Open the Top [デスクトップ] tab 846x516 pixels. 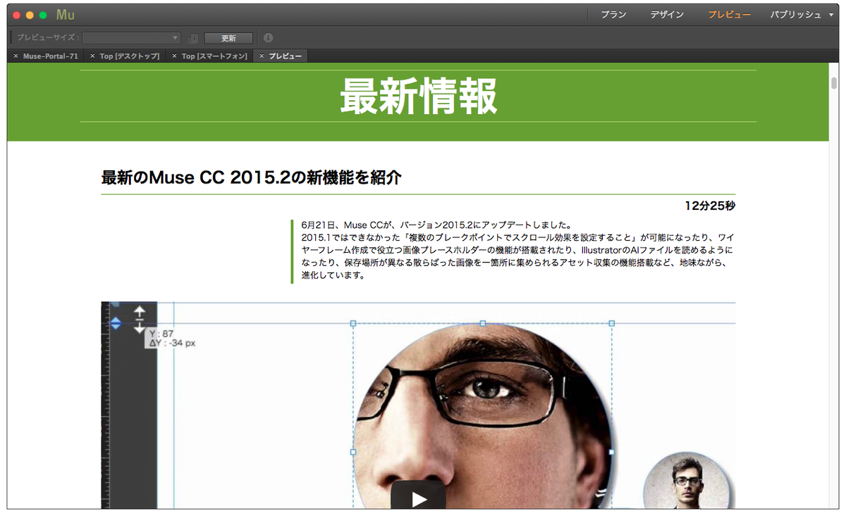[x=130, y=56]
